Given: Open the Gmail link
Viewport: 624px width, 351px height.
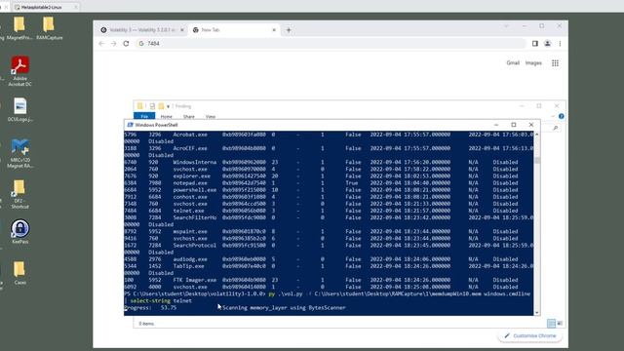Looking at the screenshot, I should tap(513, 62).
